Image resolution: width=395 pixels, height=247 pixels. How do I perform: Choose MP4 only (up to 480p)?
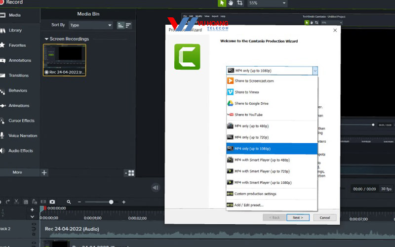272,126
